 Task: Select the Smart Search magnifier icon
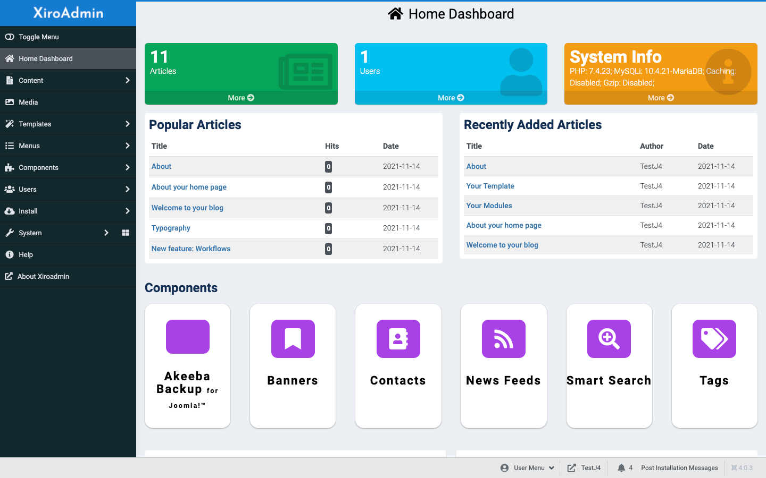tap(609, 339)
